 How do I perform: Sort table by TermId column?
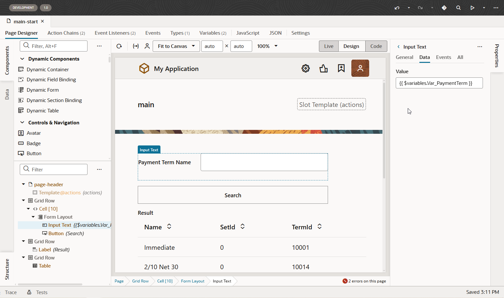pyautogui.click(x=320, y=227)
